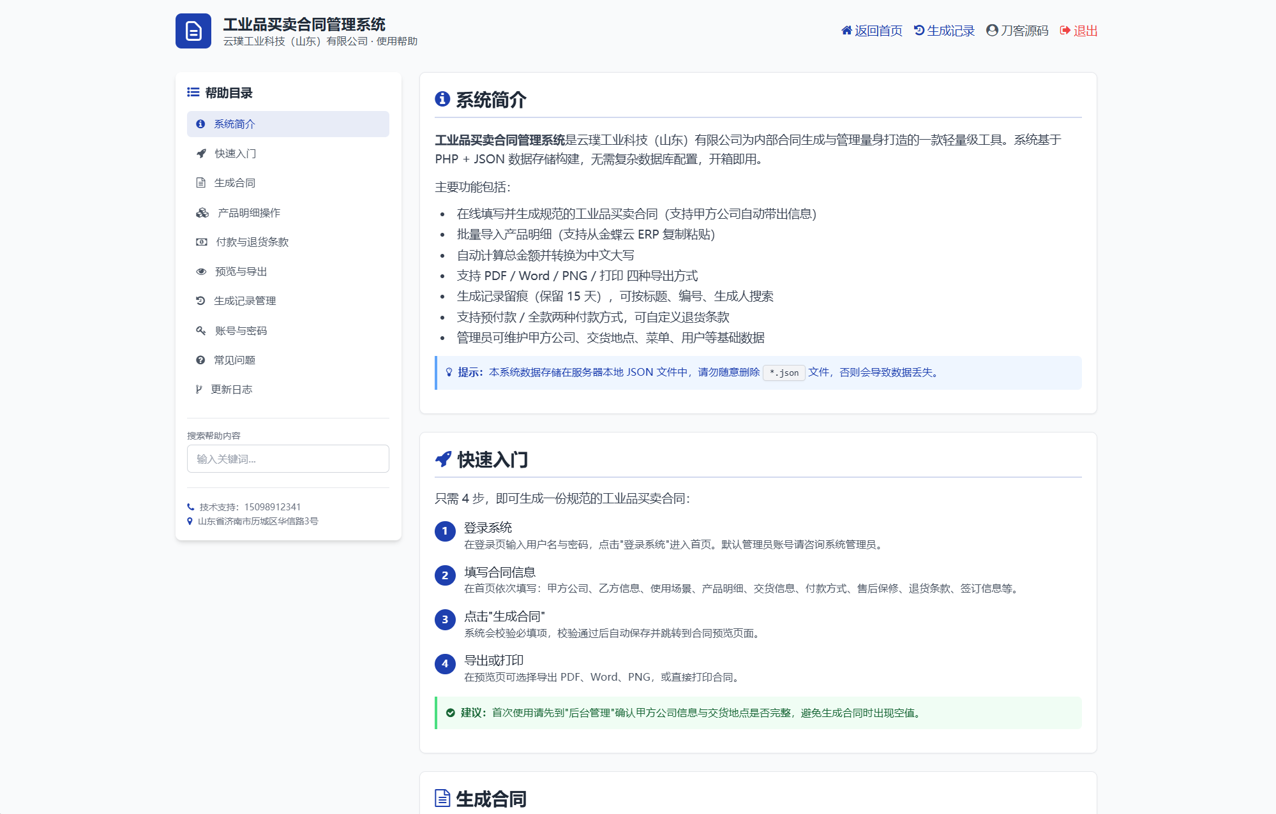
Task: Click the phone icon beside 技术支持
Action: (191, 507)
